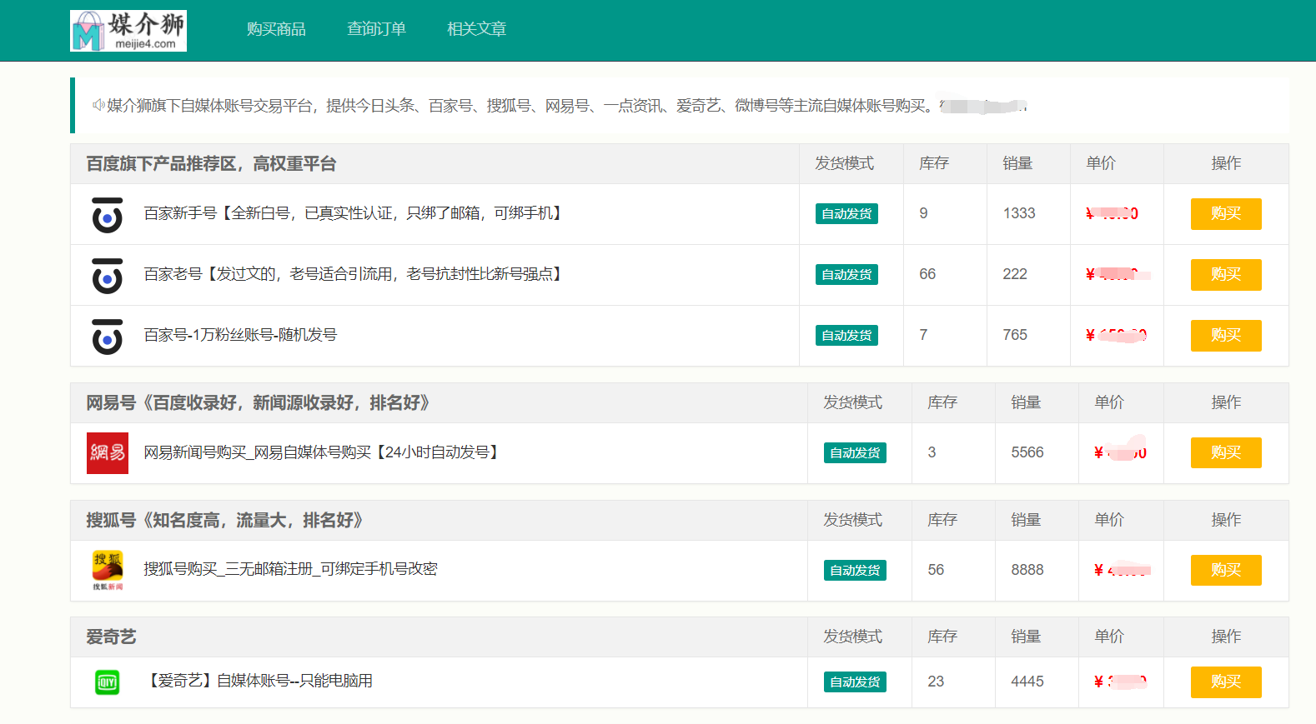Buy 百家新手号 with its 购买 button

tap(1226, 214)
